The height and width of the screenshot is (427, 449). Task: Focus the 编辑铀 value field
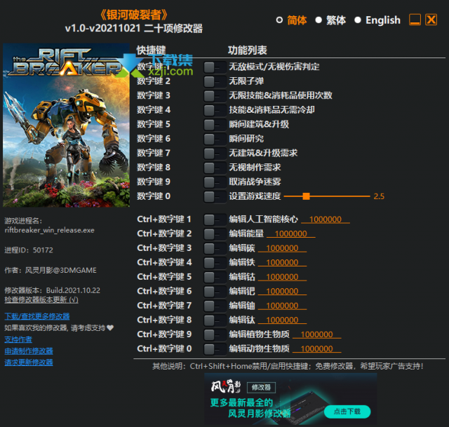[x=282, y=306]
